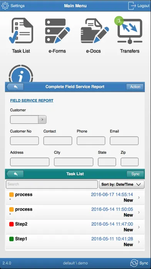Click the Customer No field

coord(24,141)
